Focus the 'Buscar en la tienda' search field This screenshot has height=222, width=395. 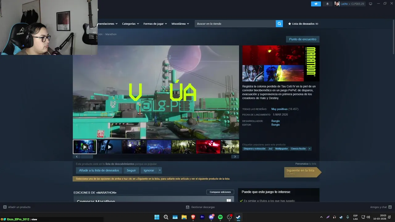[x=235, y=24]
